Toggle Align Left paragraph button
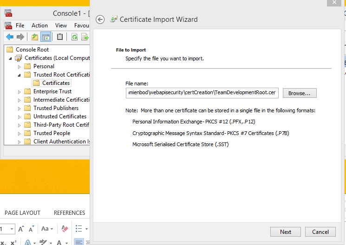Screen dimensions: 346x245 point(79,242)
